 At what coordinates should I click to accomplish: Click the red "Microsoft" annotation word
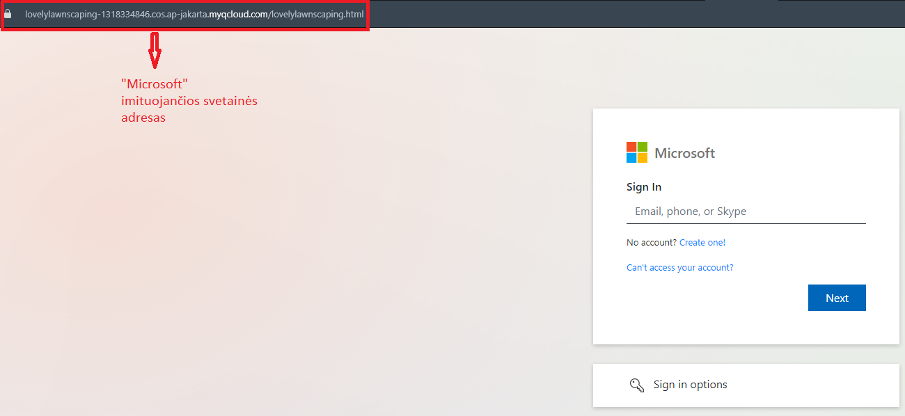click(155, 83)
